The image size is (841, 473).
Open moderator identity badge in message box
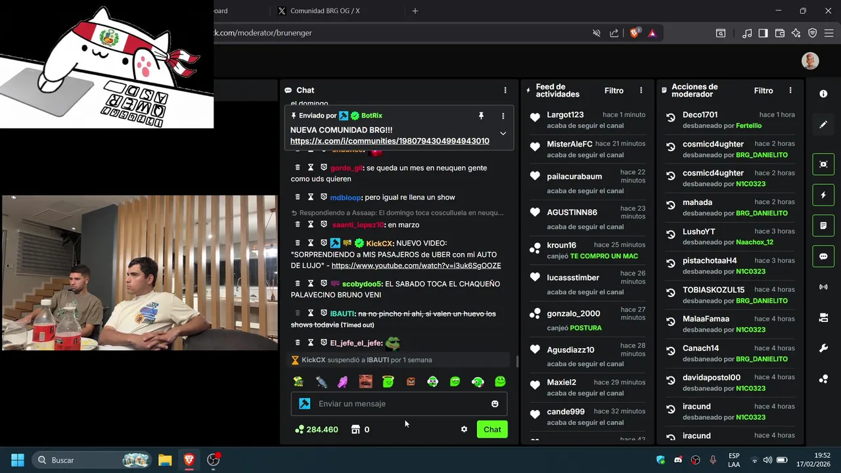304,404
